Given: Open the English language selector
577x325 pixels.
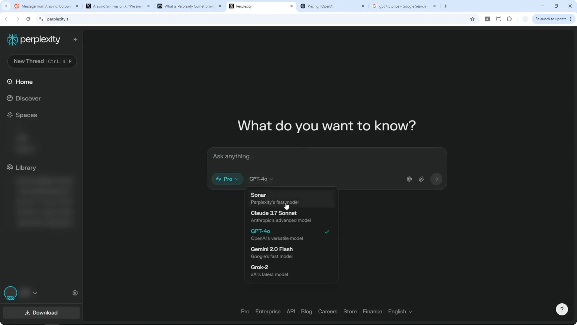Looking at the screenshot, I should pos(400,311).
